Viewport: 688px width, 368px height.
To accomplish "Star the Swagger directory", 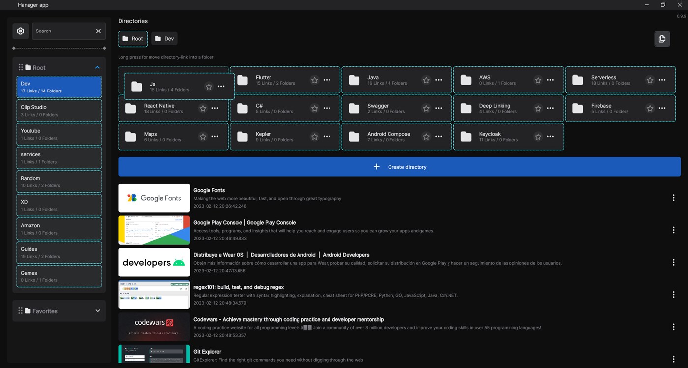I will [x=426, y=108].
